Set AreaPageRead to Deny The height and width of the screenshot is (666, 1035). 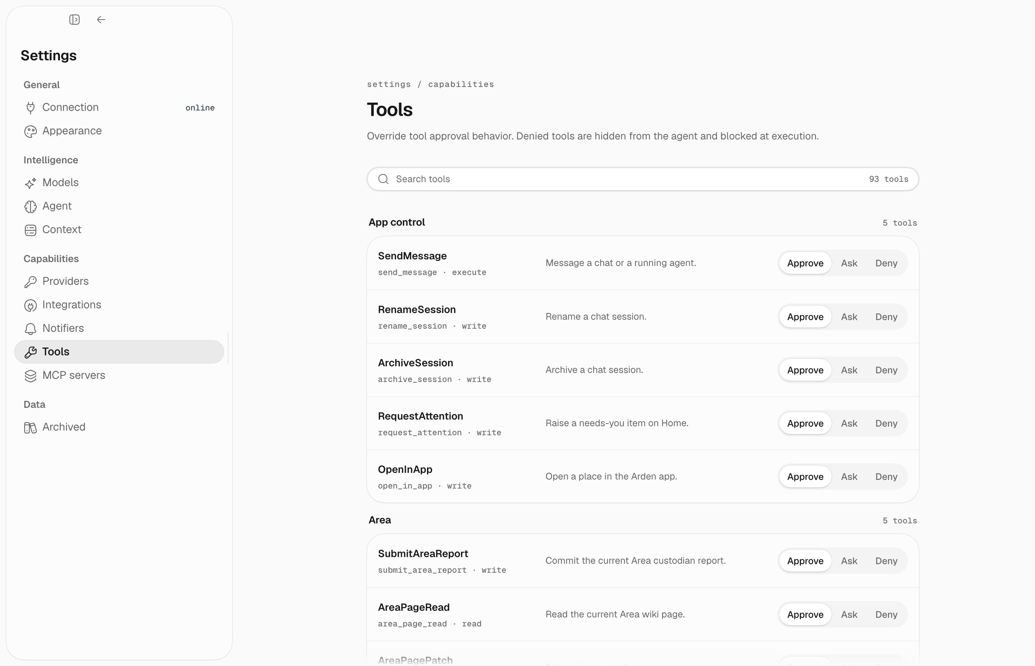point(886,614)
